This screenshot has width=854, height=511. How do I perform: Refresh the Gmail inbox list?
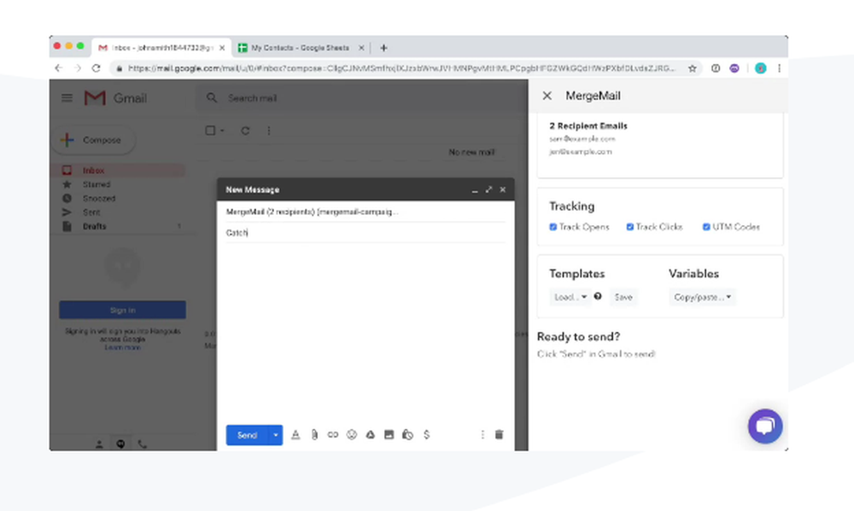point(245,131)
